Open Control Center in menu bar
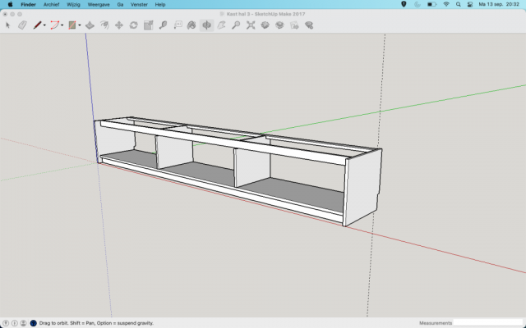Viewport: 526px width, 328px height. pyautogui.click(x=470, y=4)
